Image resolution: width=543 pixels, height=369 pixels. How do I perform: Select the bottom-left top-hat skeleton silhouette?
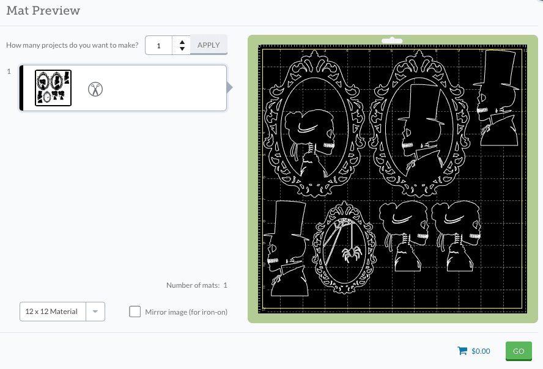(286, 249)
